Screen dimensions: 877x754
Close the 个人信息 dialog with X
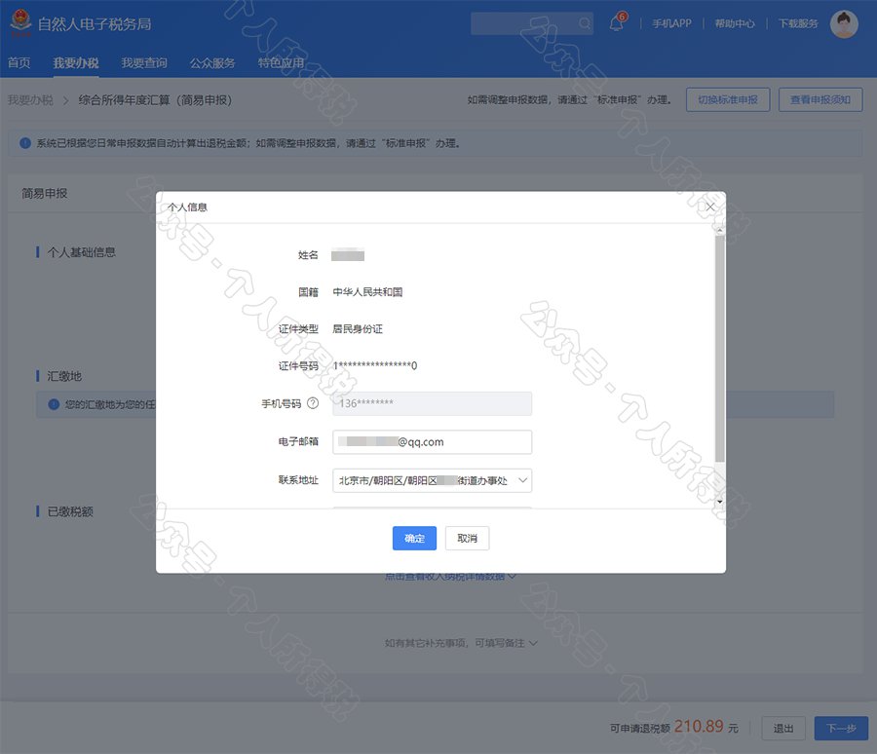[x=709, y=207]
